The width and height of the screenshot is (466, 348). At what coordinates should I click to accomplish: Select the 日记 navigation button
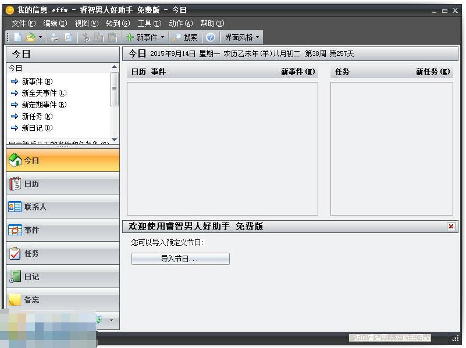click(x=63, y=277)
